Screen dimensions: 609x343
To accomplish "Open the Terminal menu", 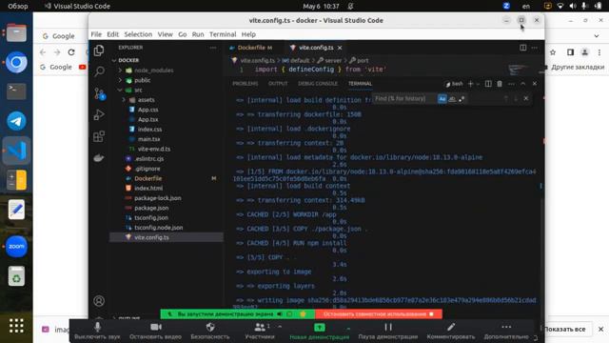I will [x=223, y=34].
